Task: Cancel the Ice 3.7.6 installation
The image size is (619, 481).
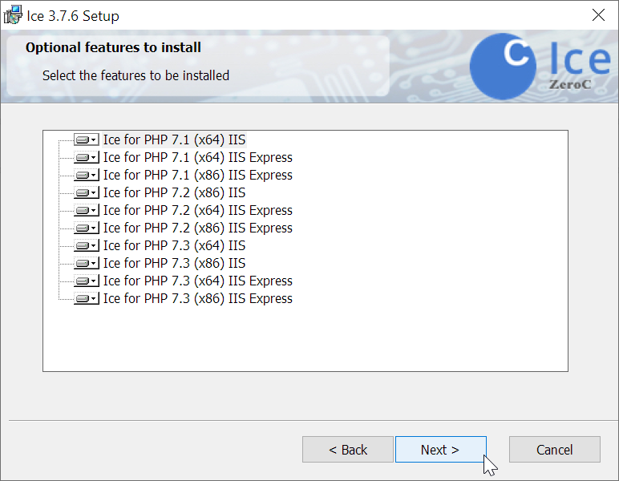Action: pos(554,450)
